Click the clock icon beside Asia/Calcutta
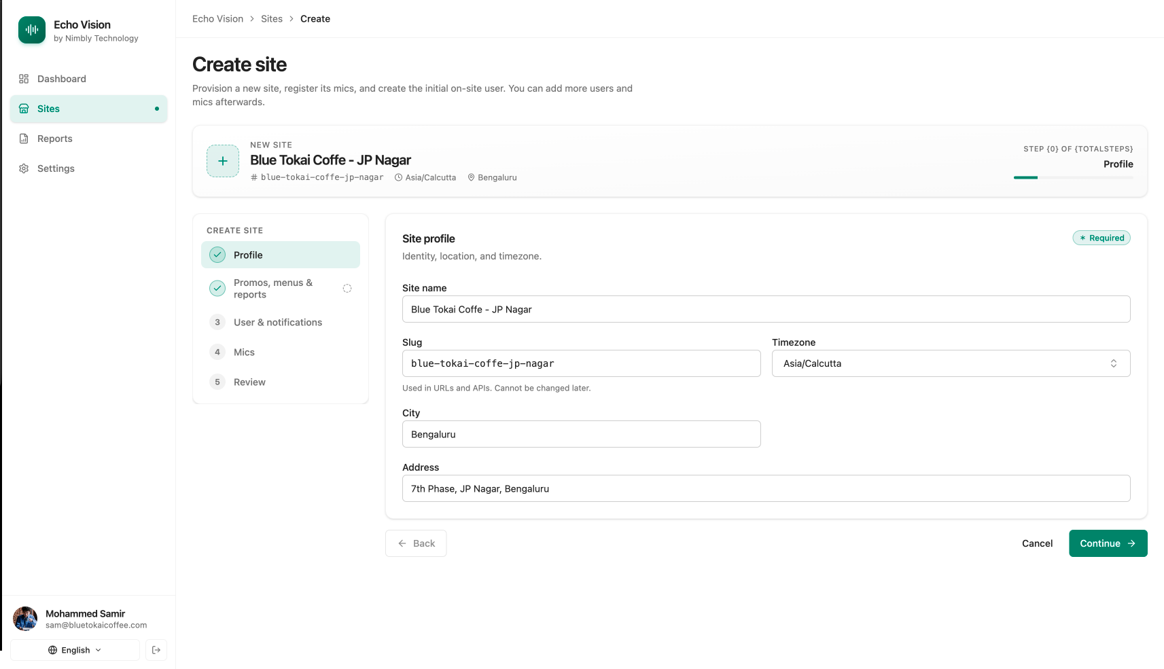The image size is (1164, 669). coord(399,177)
